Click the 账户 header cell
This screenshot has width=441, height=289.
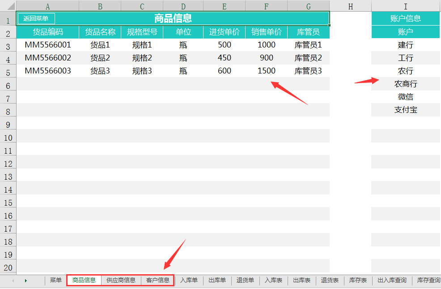pos(406,32)
